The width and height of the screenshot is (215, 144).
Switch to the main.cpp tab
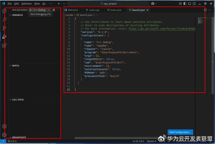coord(94,10)
